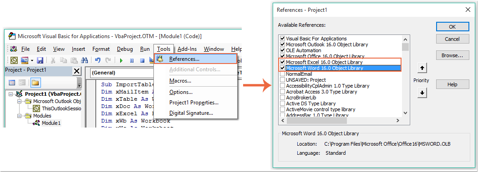Choose Project1 Properties... from Tools menu

point(195,103)
